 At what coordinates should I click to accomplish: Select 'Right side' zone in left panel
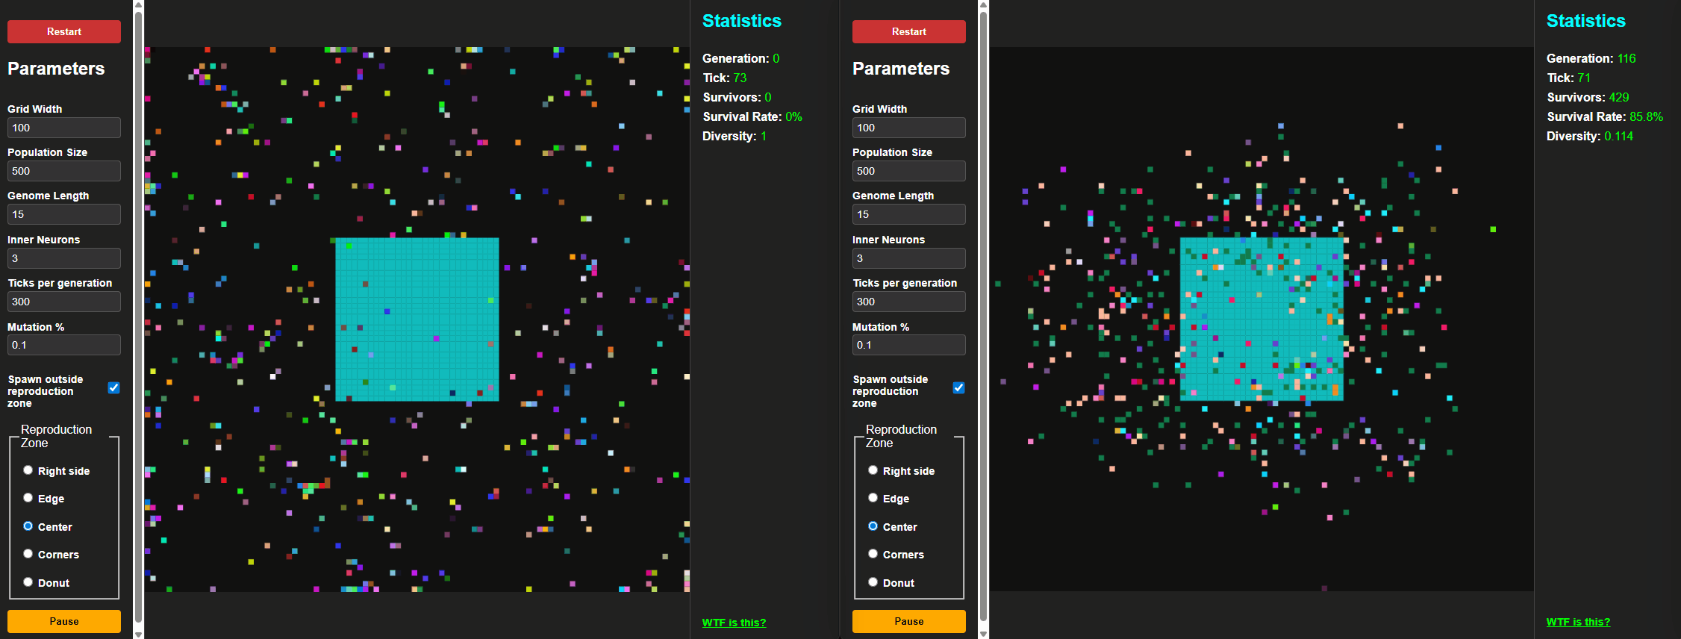tap(28, 470)
